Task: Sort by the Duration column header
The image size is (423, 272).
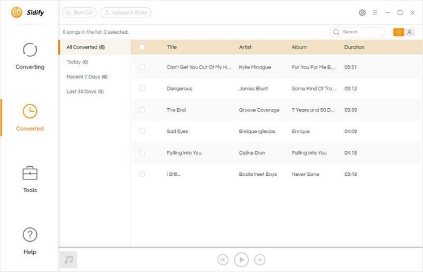Action: [354, 47]
